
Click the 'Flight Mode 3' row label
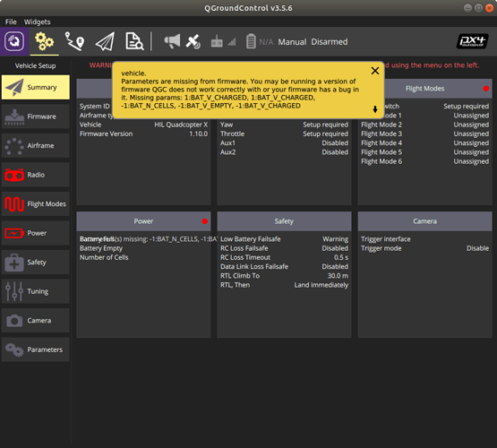pyautogui.click(x=381, y=134)
